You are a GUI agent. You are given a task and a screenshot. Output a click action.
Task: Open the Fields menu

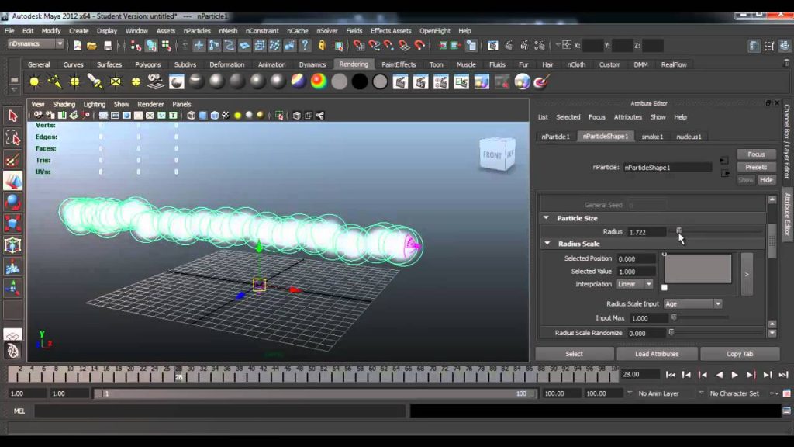(354, 31)
